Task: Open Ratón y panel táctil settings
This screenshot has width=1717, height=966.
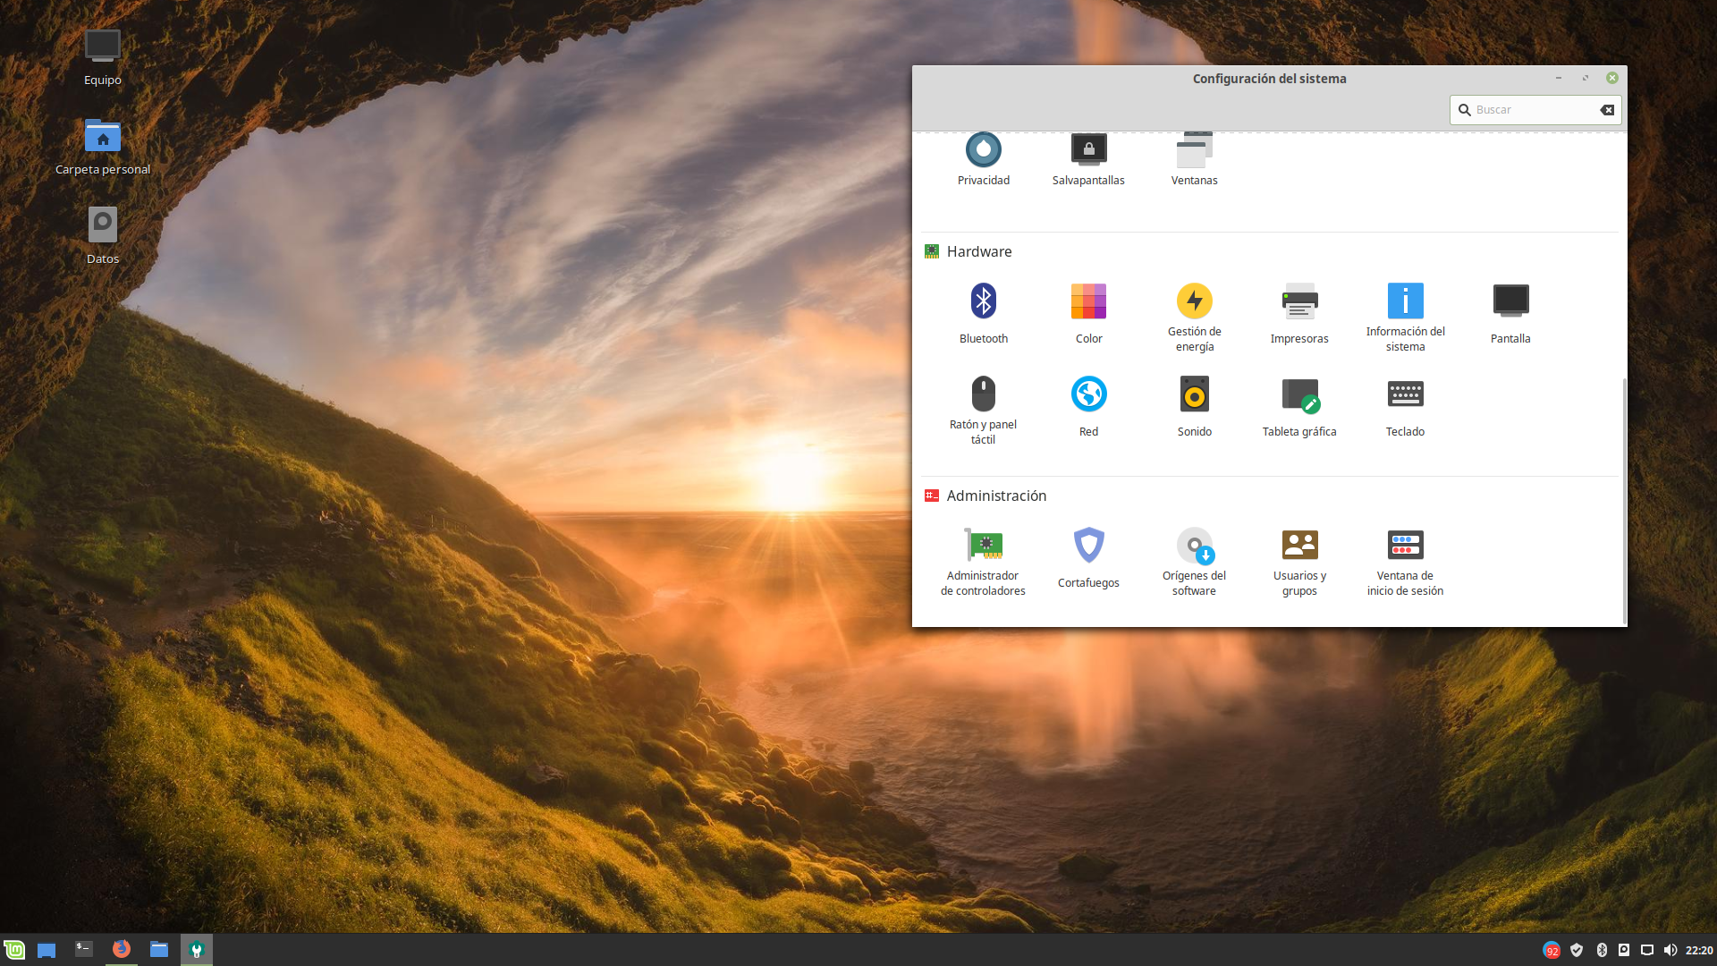Action: [983, 394]
